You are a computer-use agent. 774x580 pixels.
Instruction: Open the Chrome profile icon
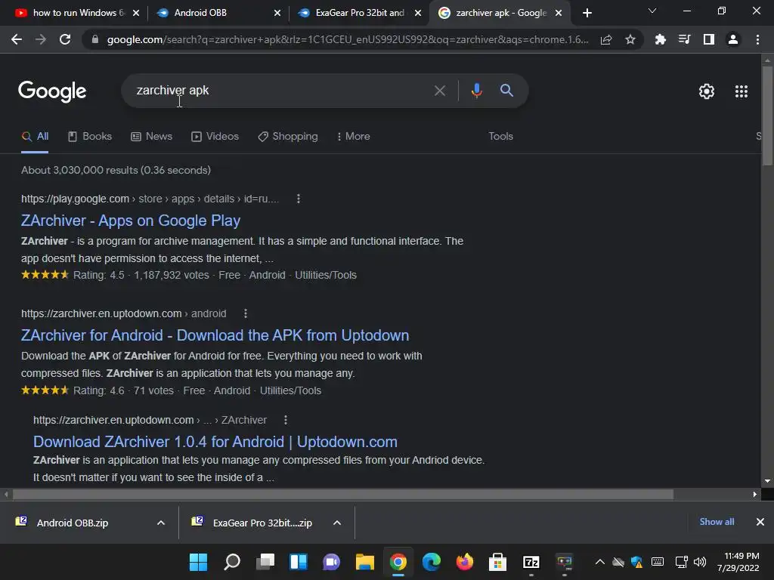coord(733,39)
